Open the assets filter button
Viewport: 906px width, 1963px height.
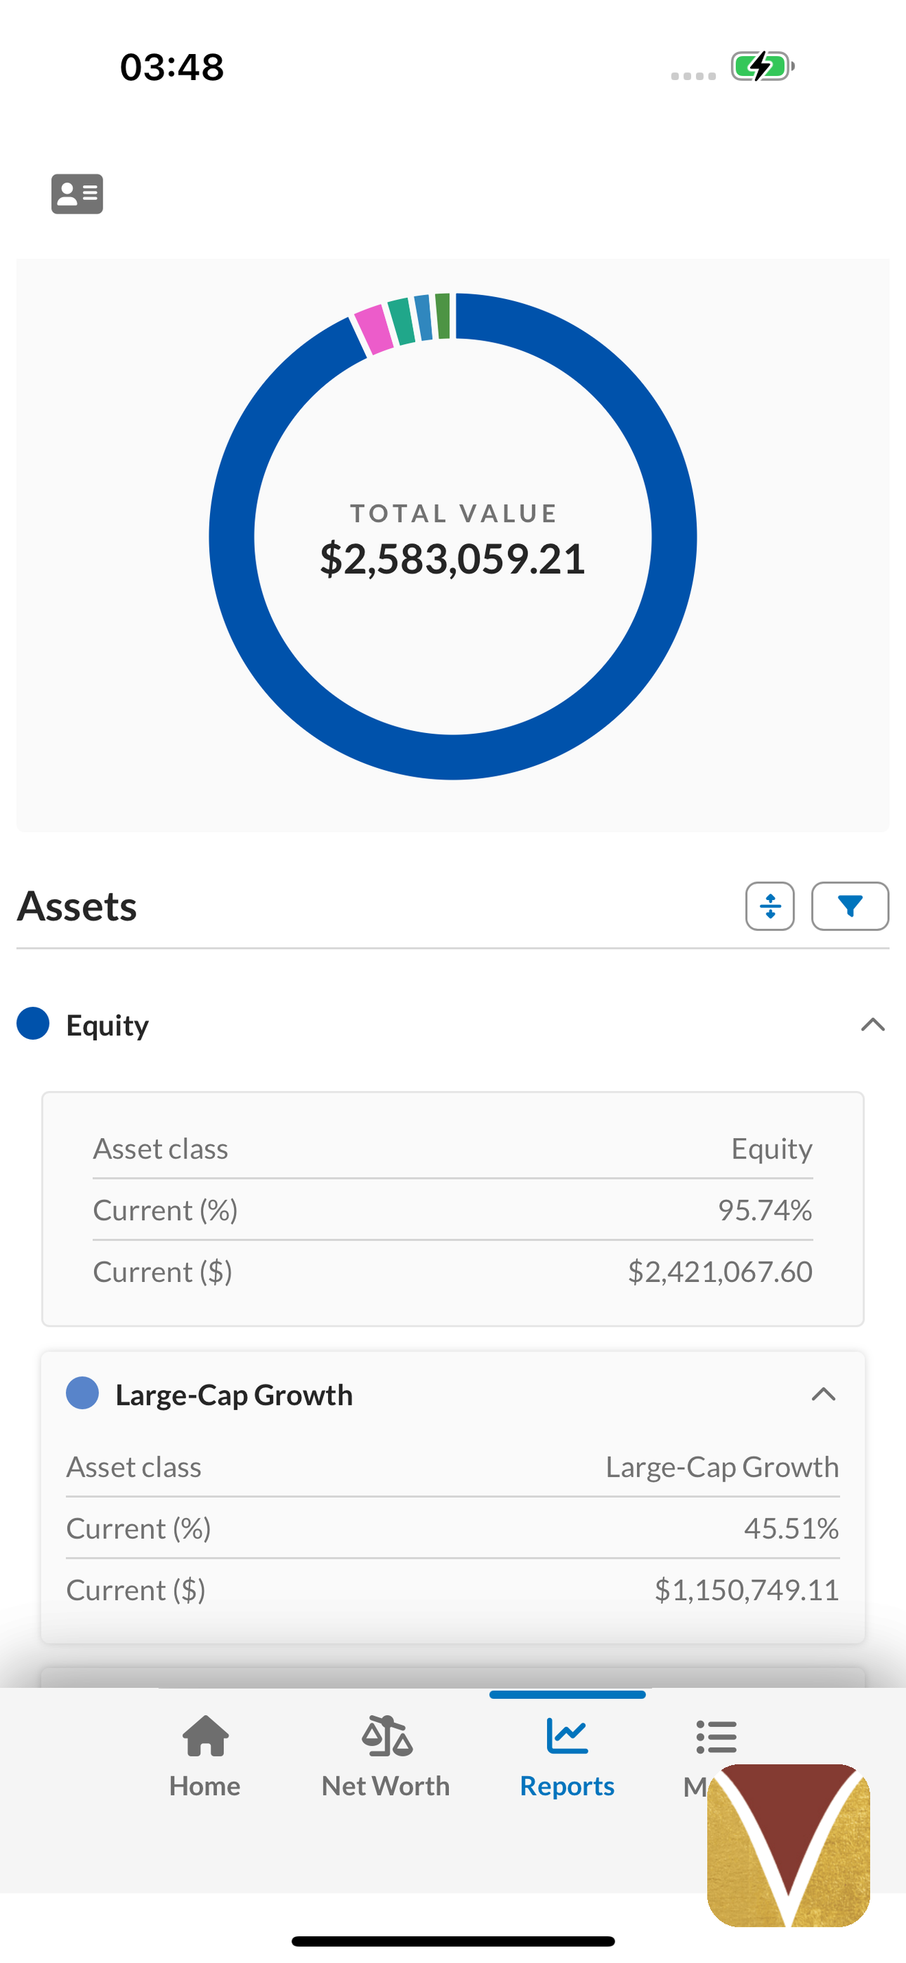pos(850,906)
